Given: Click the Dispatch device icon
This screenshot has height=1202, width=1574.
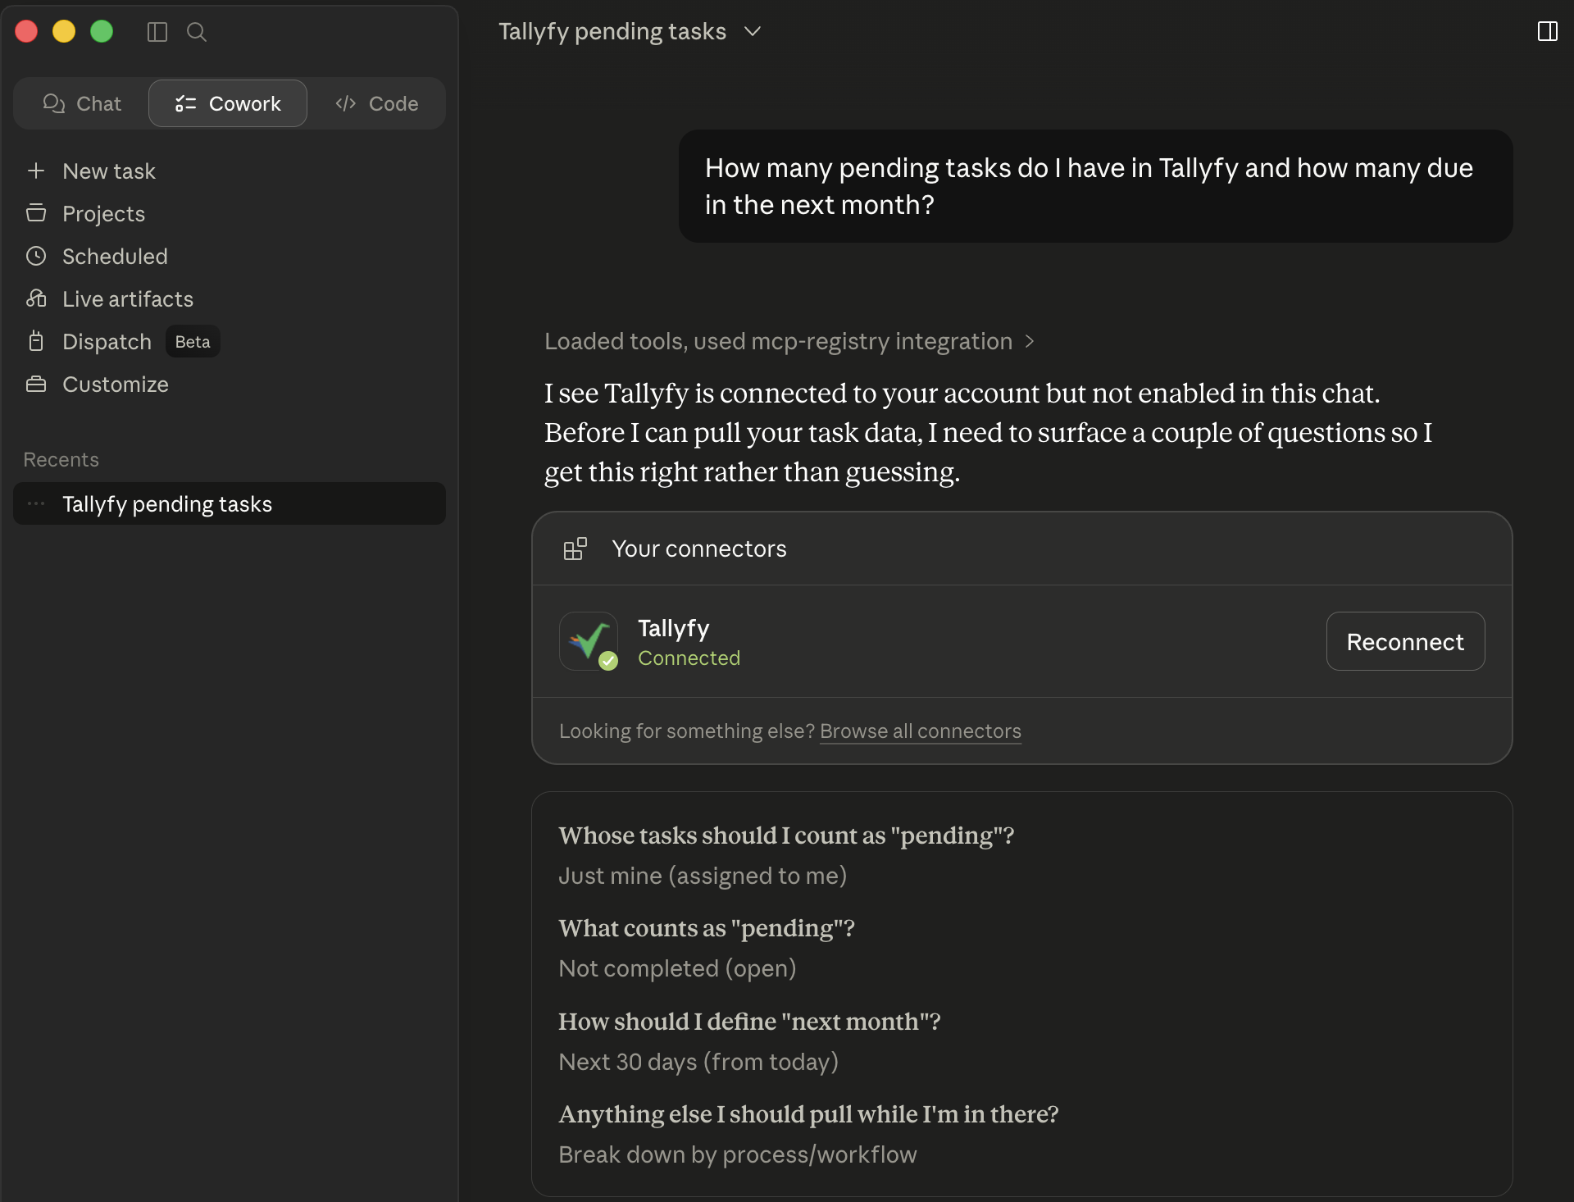Looking at the screenshot, I should click(x=35, y=341).
